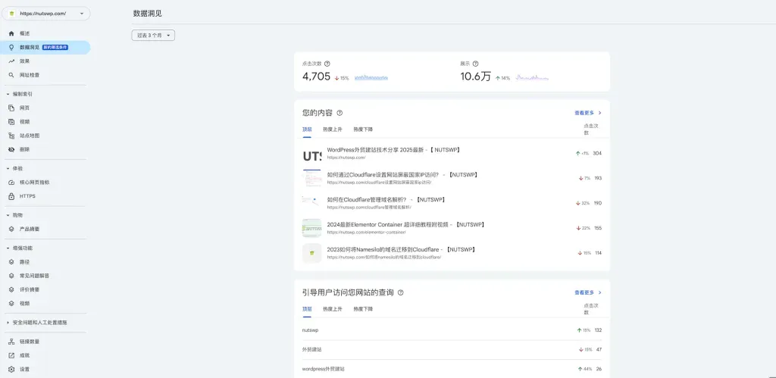This screenshot has height=378, width=776.
Task: Open the 过去 3 个月 date range dropdown
Action: tap(153, 36)
